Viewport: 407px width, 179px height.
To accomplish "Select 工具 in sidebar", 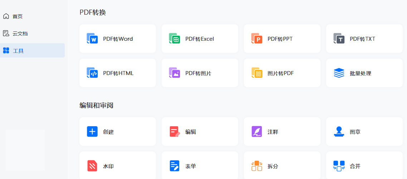I will coord(32,50).
